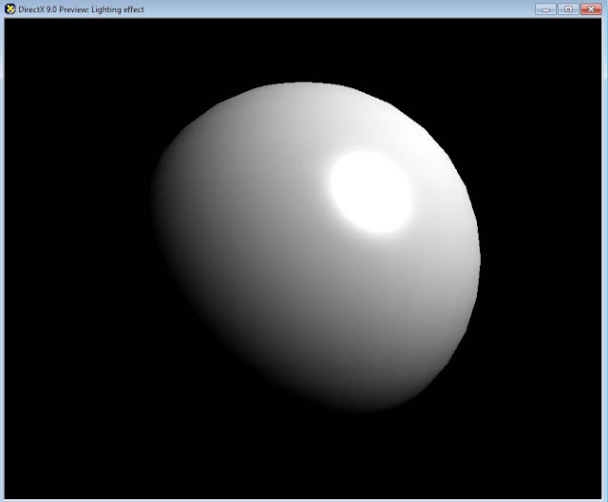Click the bright specular highlight on the sphere

[371, 192]
